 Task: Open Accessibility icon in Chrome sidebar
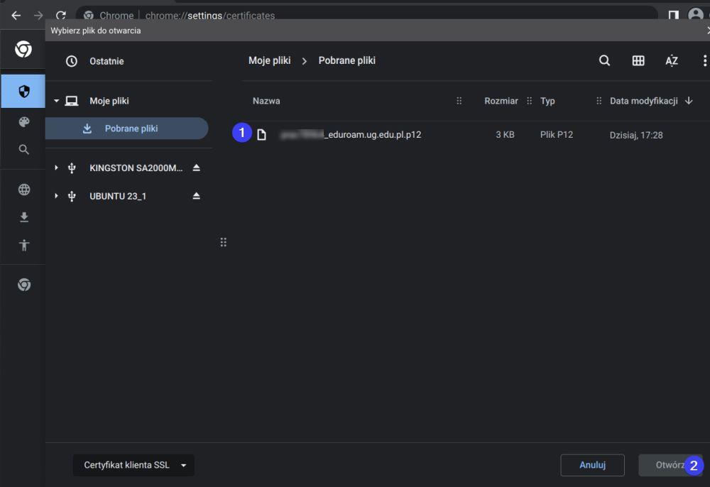coord(23,245)
